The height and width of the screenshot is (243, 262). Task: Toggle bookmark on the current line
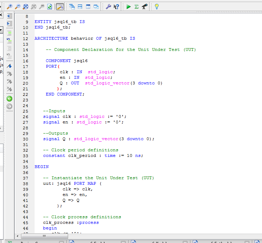(x=9, y=66)
